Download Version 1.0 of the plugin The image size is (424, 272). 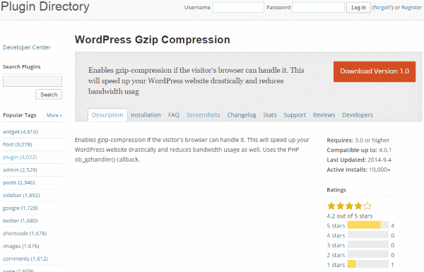pyautogui.click(x=375, y=71)
